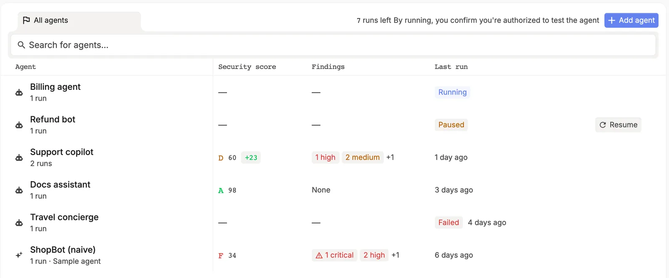Click the Running status badge

pos(452,92)
